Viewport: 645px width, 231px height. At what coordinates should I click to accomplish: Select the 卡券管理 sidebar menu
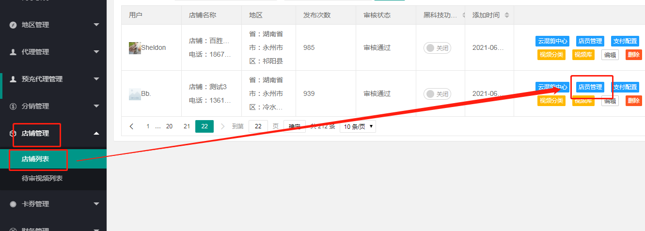pyautogui.click(x=53, y=204)
